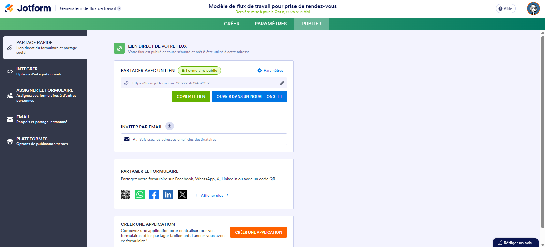Share the form on LinkedIn

click(168, 195)
